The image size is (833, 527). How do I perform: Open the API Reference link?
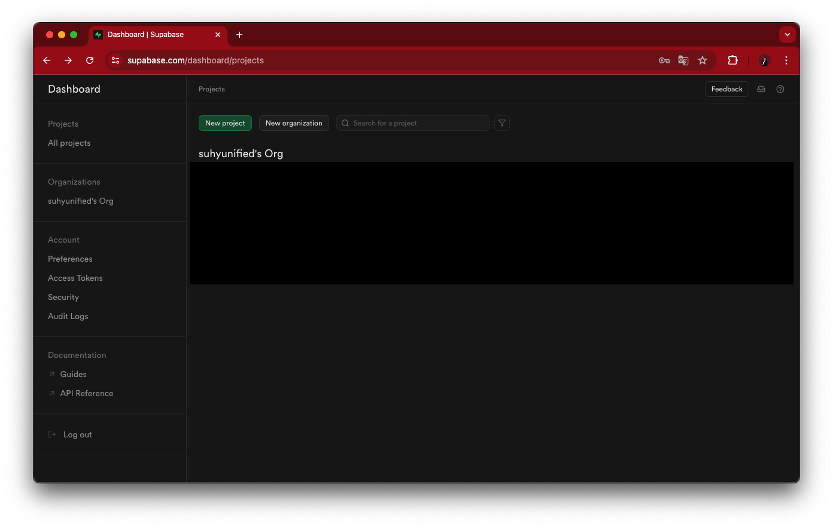pyautogui.click(x=87, y=393)
